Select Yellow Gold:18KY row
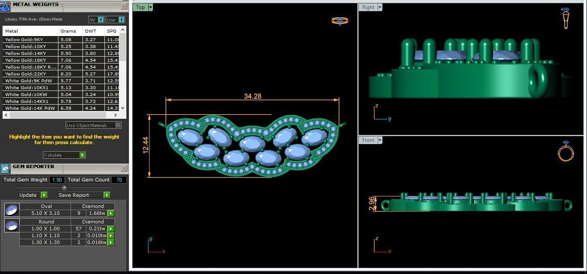Viewport: 587px width, 274px height. [61, 60]
